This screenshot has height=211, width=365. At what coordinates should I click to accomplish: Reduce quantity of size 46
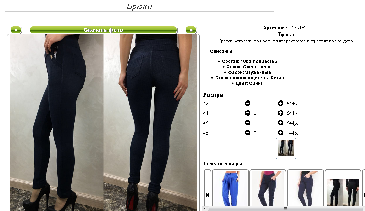coord(248,123)
